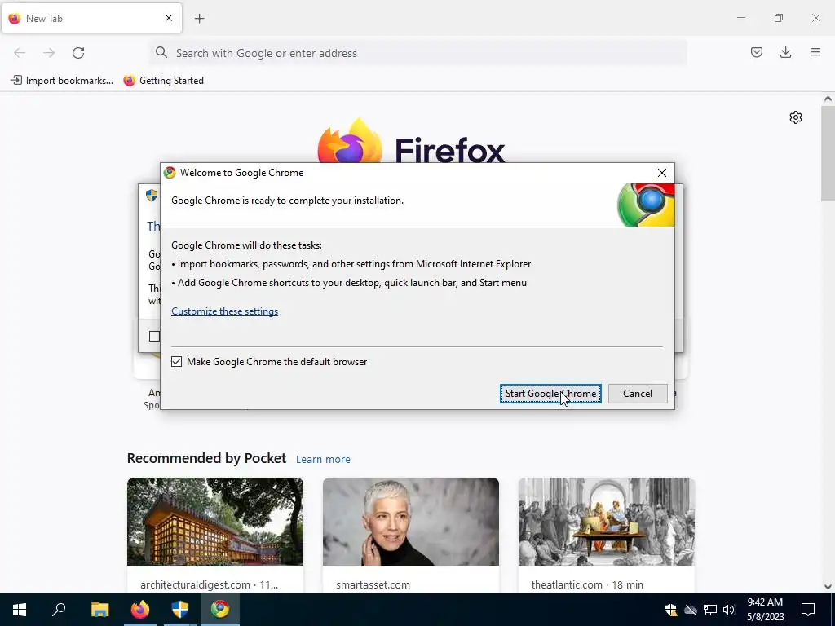Click the OneDrive cloud tray icon

point(691,610)
